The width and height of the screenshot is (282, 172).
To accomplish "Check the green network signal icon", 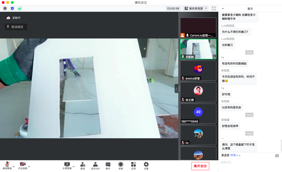I will pos(19,8).
